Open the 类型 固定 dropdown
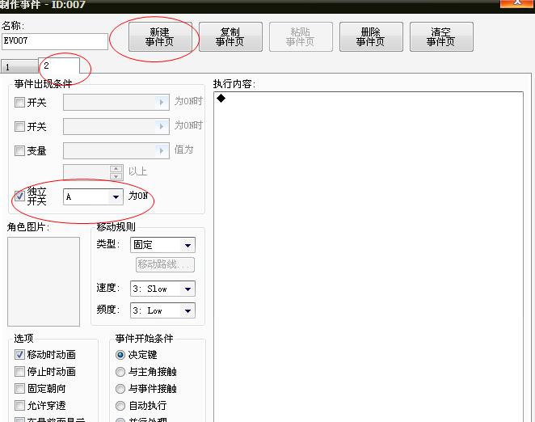Image resolution: width=535 pixels, height=422 pixels. (x=162, y=245)
